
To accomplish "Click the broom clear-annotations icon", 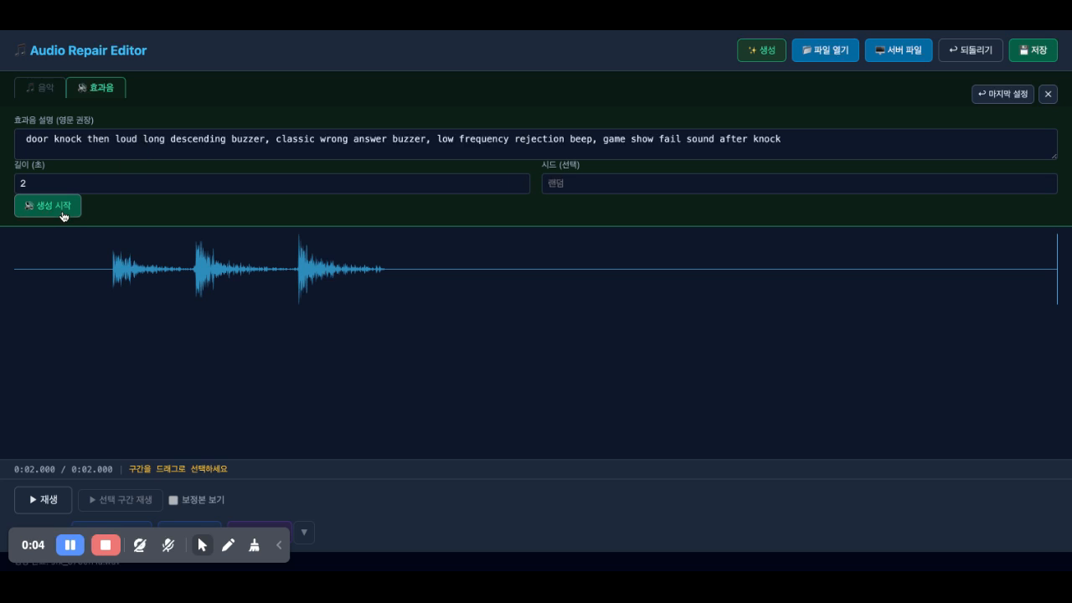I will tap(254, 545).
